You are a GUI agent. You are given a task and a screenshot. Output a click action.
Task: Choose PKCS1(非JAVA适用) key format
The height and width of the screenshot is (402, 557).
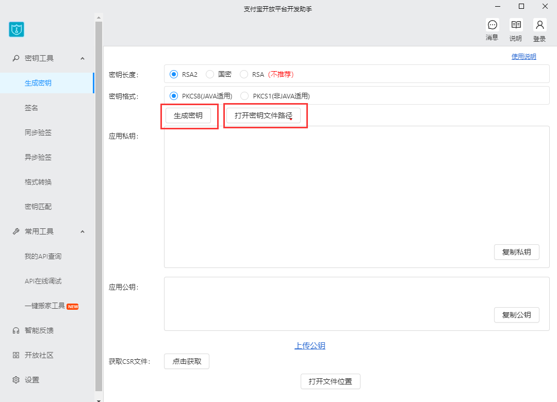pyautogui.click(x=244, y=96)
